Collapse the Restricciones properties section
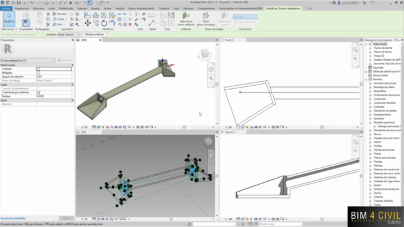The height and width of the screenshot is (227, 404). [x=73, y=65]
